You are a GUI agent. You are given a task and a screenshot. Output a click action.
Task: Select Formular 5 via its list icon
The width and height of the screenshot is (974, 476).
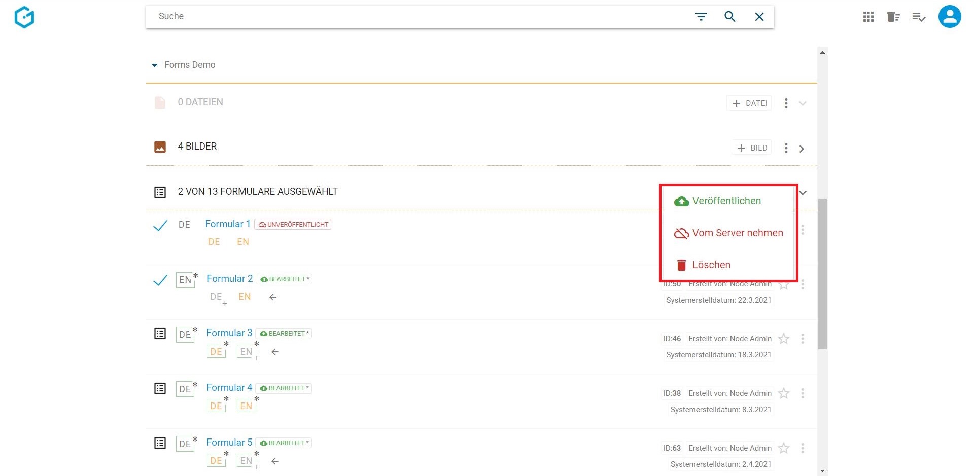[160, 443]
